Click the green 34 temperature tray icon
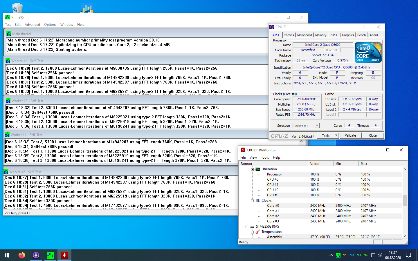This screenshot has height=261, width=418. [366, 255]
